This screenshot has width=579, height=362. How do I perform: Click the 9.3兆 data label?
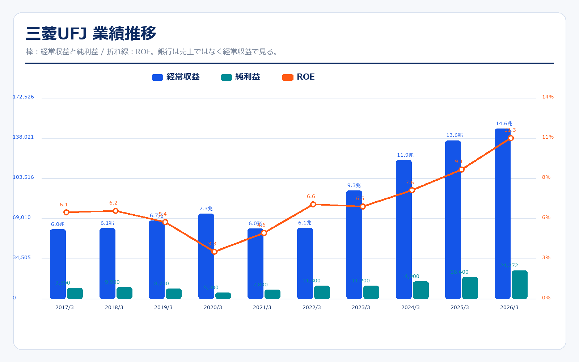[x=354, y=186]
